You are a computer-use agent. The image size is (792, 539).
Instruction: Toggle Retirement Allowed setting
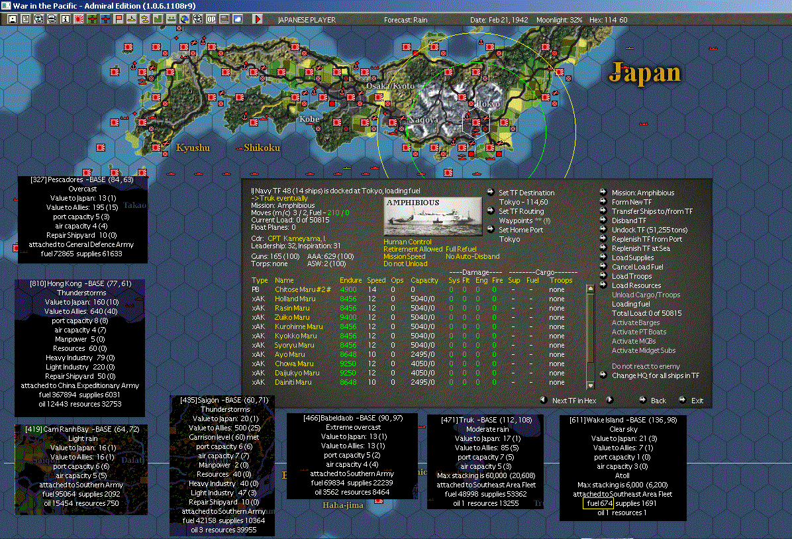[x=413, y=249]
